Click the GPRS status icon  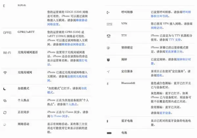[7, 33]
